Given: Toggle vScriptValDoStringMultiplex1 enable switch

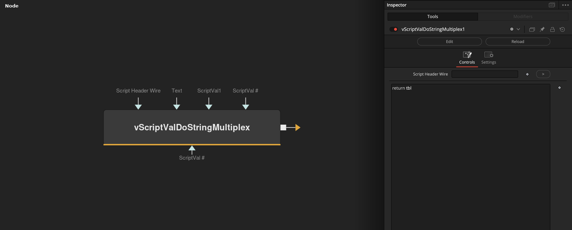Looking at the screenshot, I should [x=394, y=29].
